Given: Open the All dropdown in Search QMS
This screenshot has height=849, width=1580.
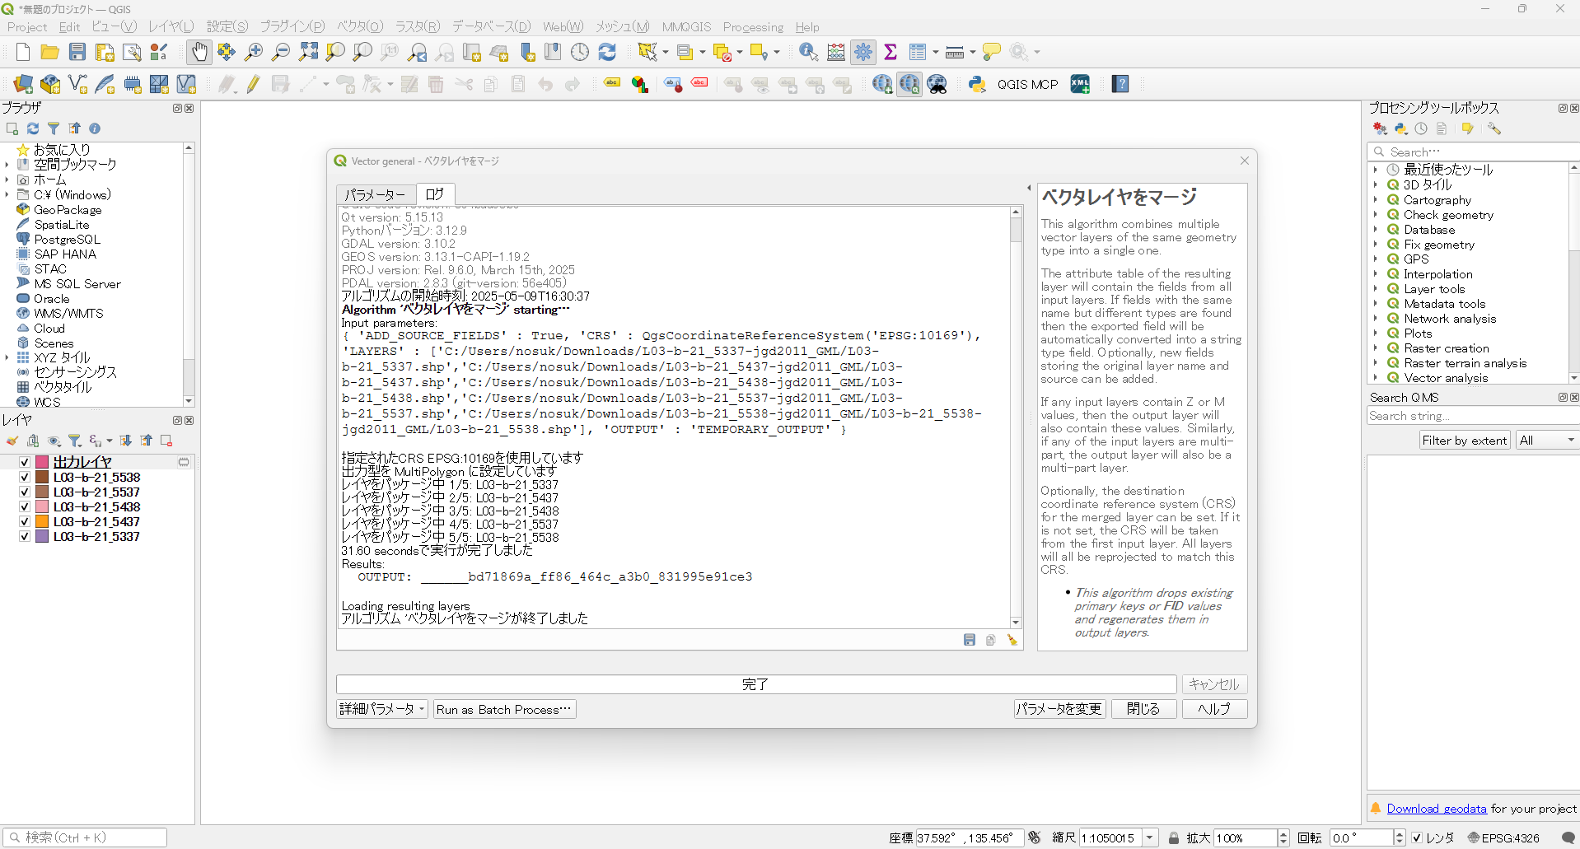Looking at the screenshot, I should [1546, 441].
